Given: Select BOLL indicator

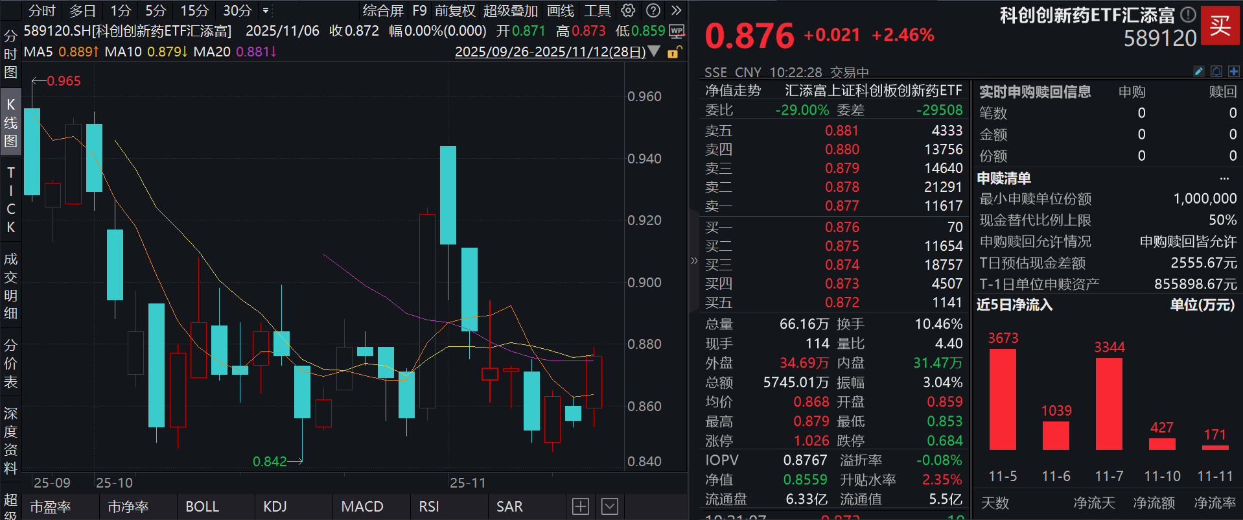Looking at the screenshot, I should pos(202,506).
